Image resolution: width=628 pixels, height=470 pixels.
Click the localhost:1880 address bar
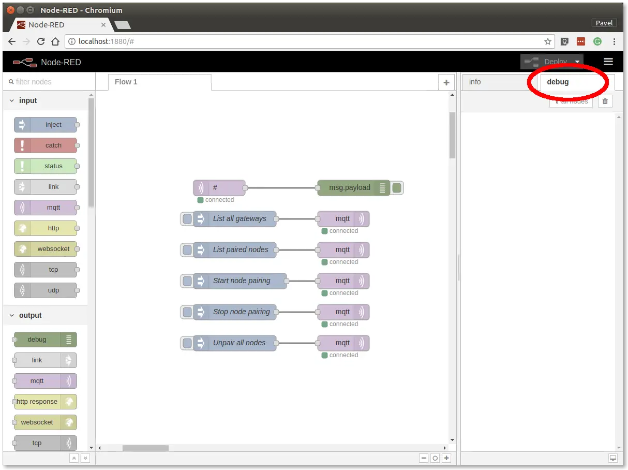point(309,41)
